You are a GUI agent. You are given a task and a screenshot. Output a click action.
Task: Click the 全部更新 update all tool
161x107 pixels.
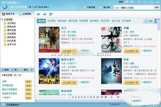[x=25, y=14]
